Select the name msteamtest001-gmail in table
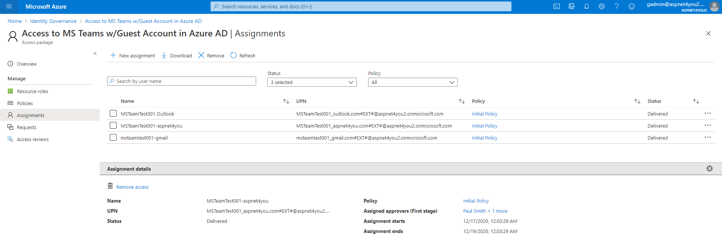Viewport: 722px width, 248px height. [x=144, y=138]
